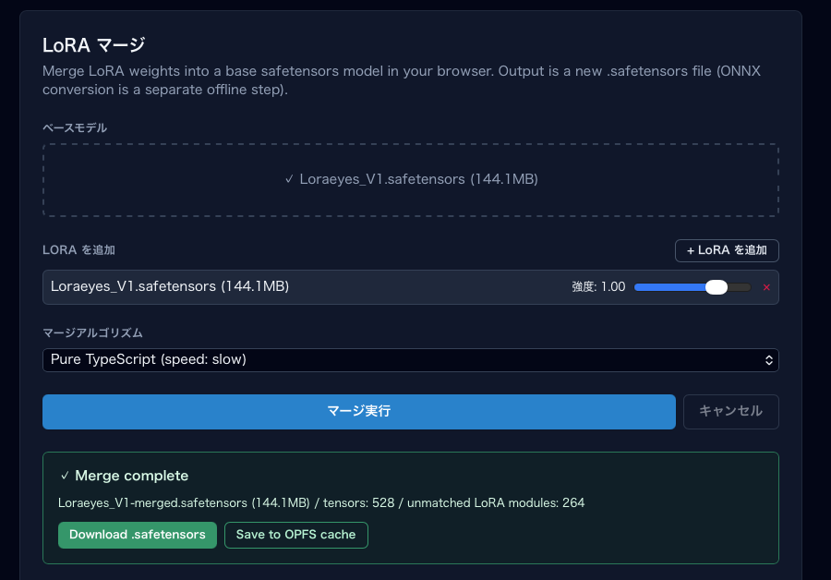Click Save to OPFS cache
Screen dimensions: 831x580
tap(295, 535)
